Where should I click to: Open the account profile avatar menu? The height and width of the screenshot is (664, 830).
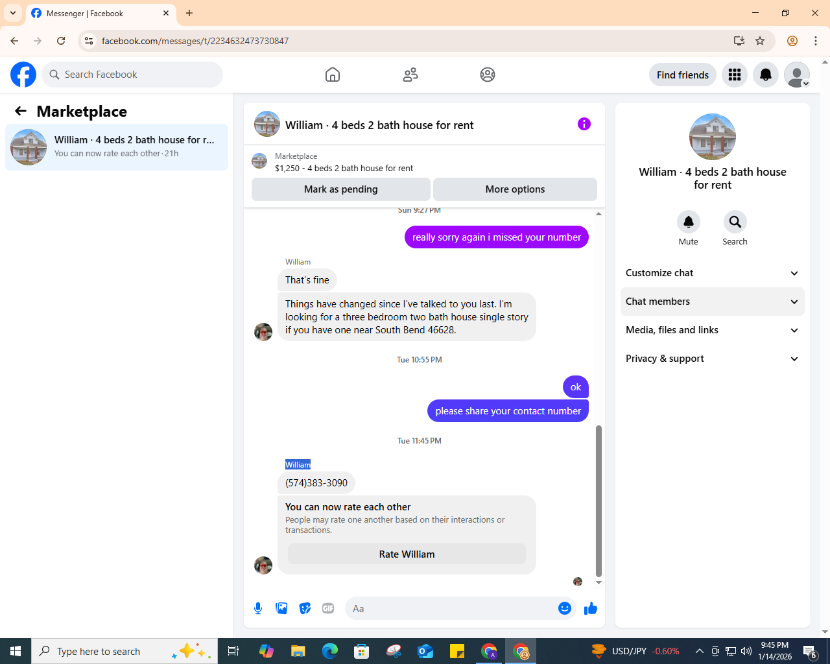click(797, 75)
